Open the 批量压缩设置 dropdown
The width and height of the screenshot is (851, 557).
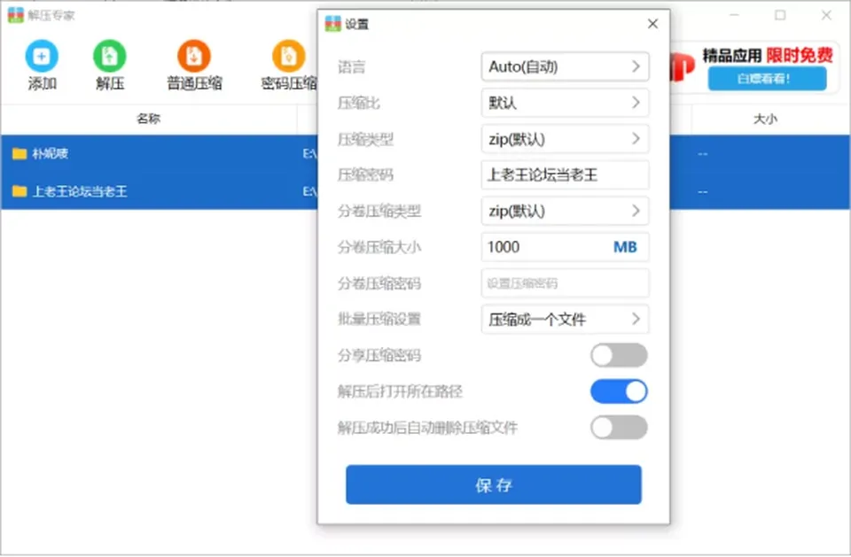tap(565, 320)
